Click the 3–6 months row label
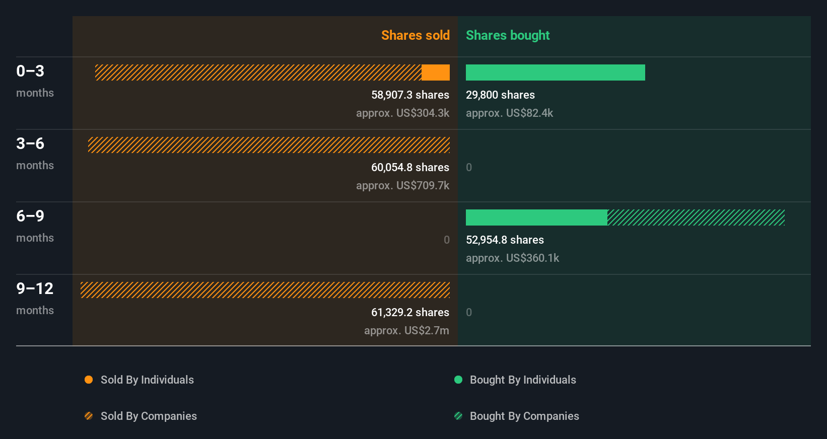 point(35,154)
